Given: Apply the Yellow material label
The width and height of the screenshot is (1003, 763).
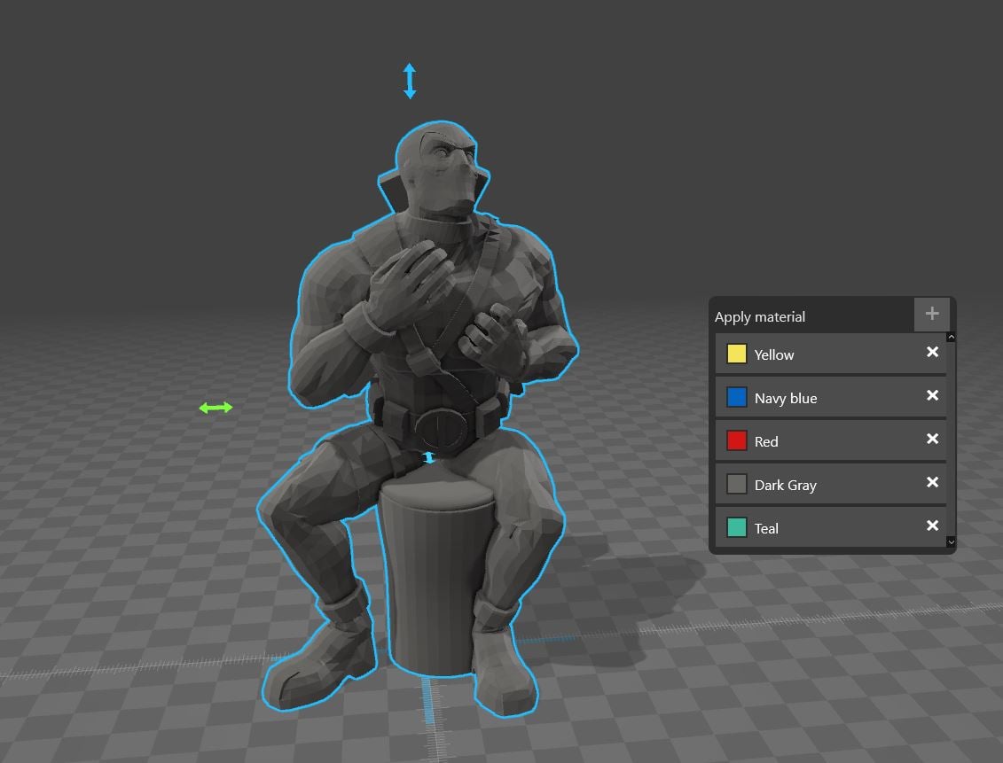Looking at the screenshot, I should [x=774, y=354].
